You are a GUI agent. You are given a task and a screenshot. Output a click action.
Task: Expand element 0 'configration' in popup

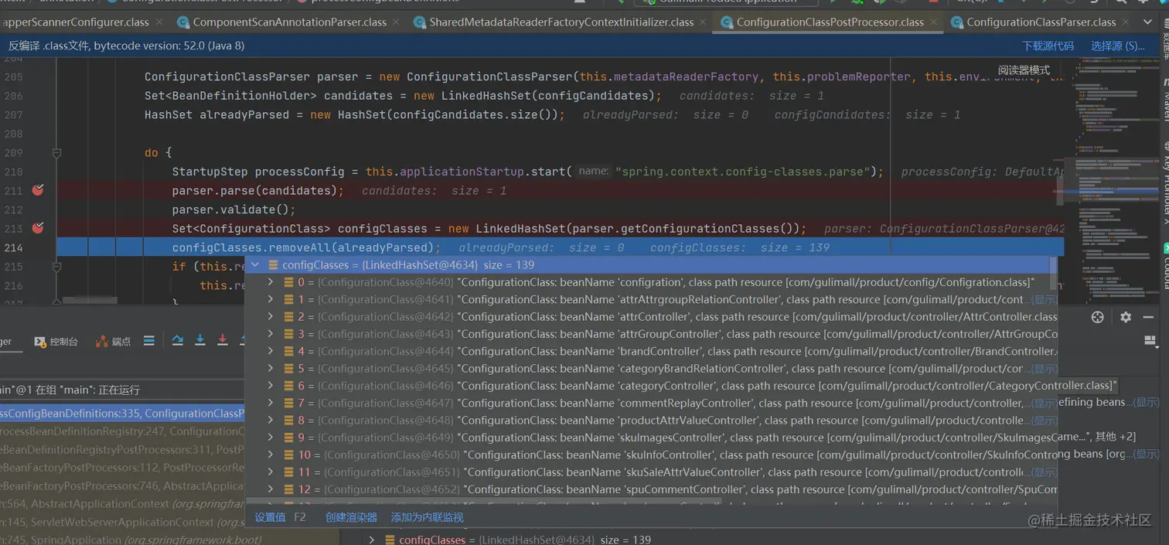tap(270, 282)
